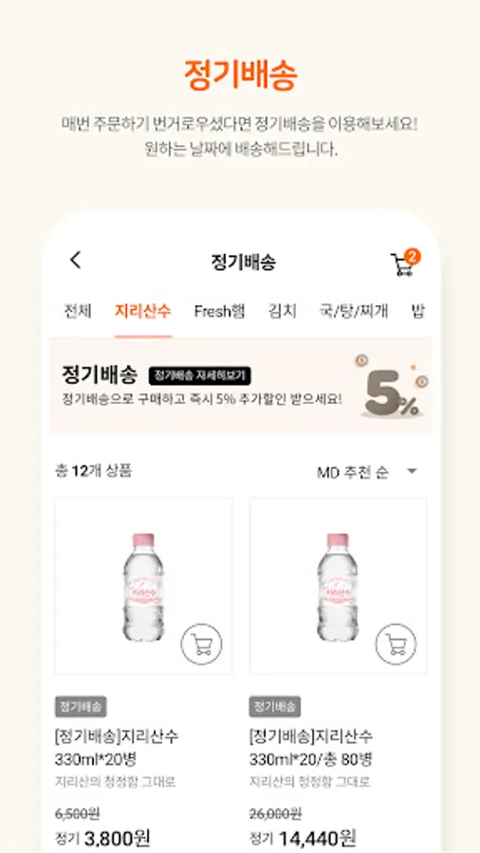Open the 국/탕/찌개 tab
480x853 pixels.
[354, 311]
